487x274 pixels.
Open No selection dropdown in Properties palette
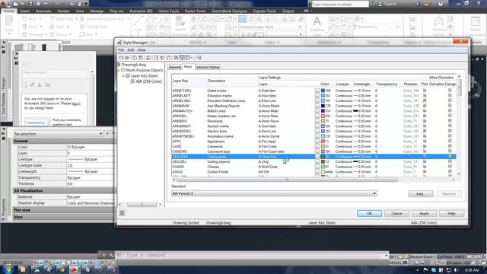[59, 134]
